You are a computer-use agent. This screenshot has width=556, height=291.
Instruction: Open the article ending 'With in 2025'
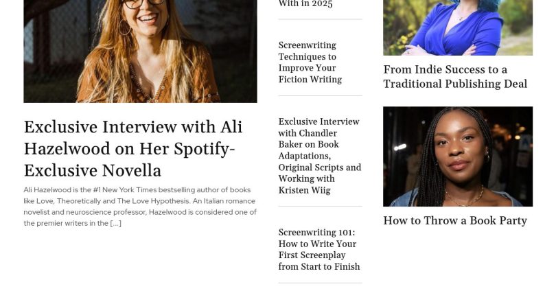(x=305, y=4)
